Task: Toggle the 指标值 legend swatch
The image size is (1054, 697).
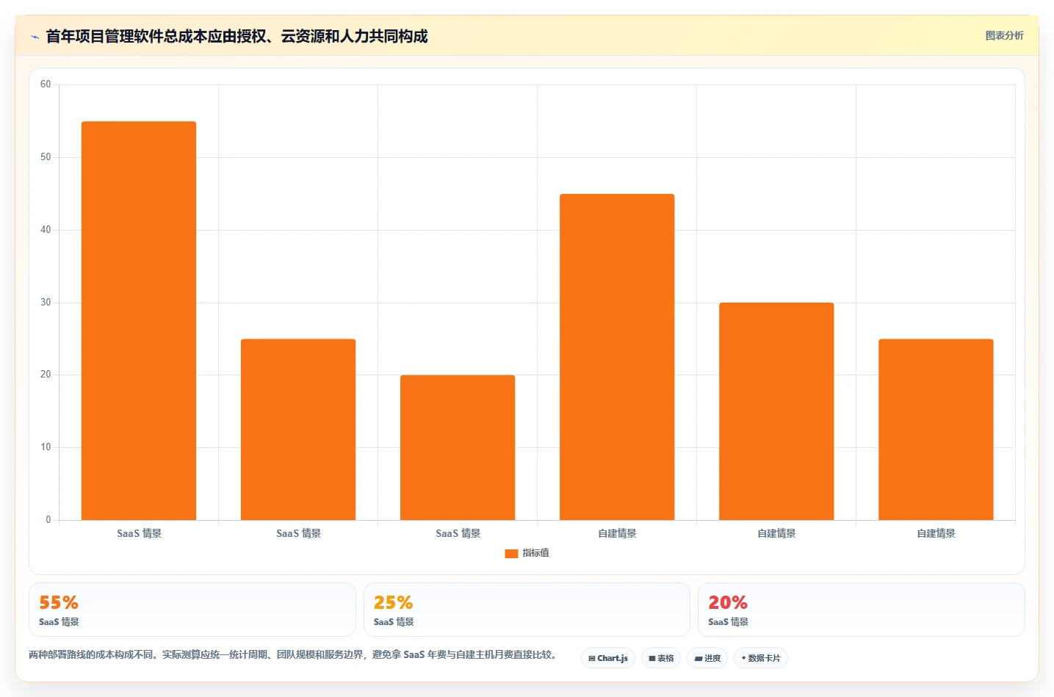Action: tap(511, 554)
